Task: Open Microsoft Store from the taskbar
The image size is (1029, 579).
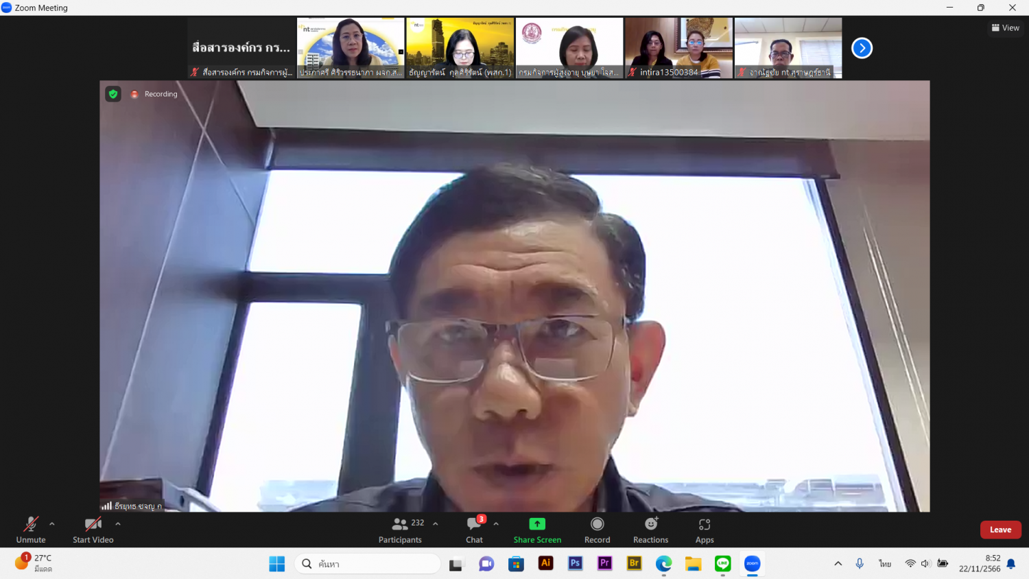Action: click(x=516, y=564)
